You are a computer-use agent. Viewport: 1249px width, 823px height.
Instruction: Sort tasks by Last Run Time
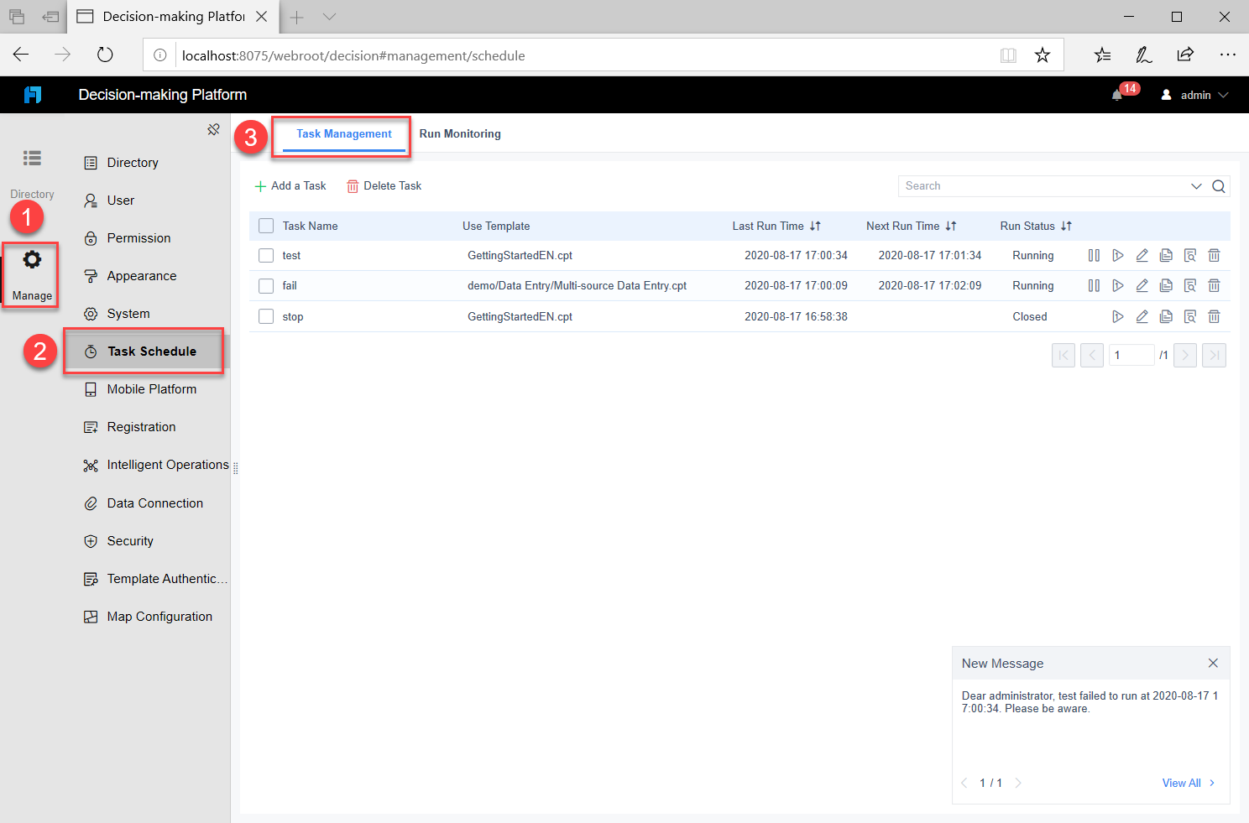pyautogui.click(x=813, y=226)
